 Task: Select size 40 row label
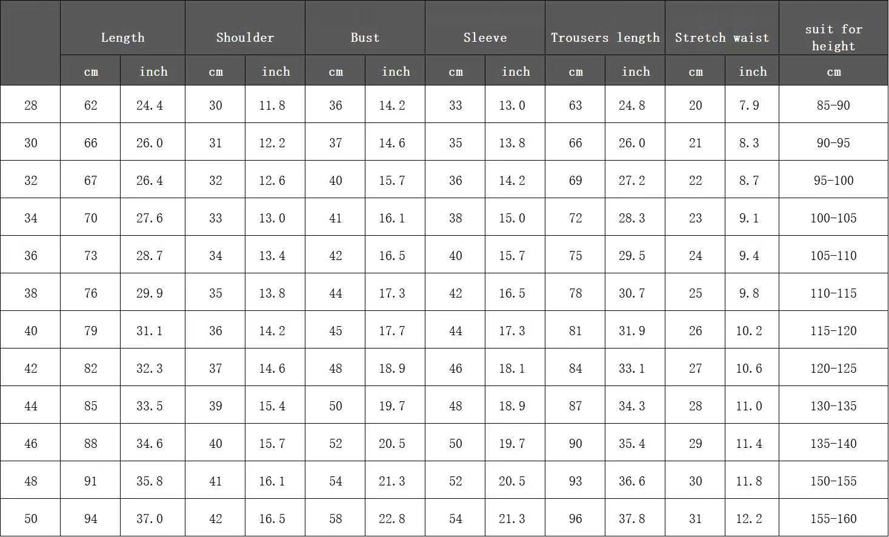[x=30, y=330]
